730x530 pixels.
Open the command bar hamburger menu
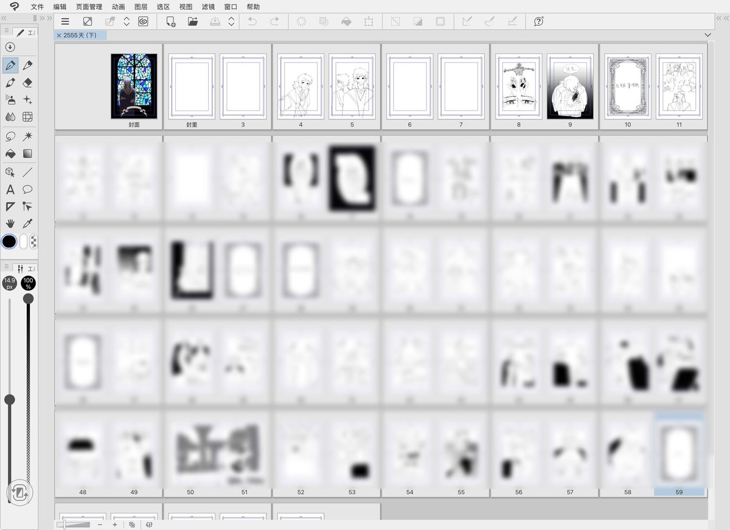(65, 21)
